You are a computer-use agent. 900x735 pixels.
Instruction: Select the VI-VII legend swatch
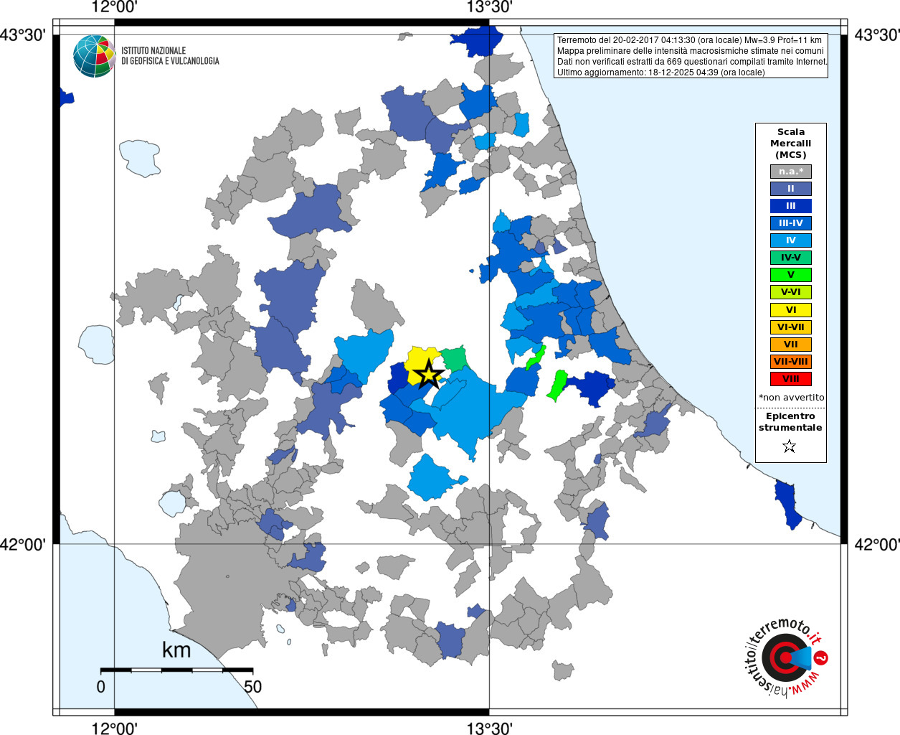791,327
